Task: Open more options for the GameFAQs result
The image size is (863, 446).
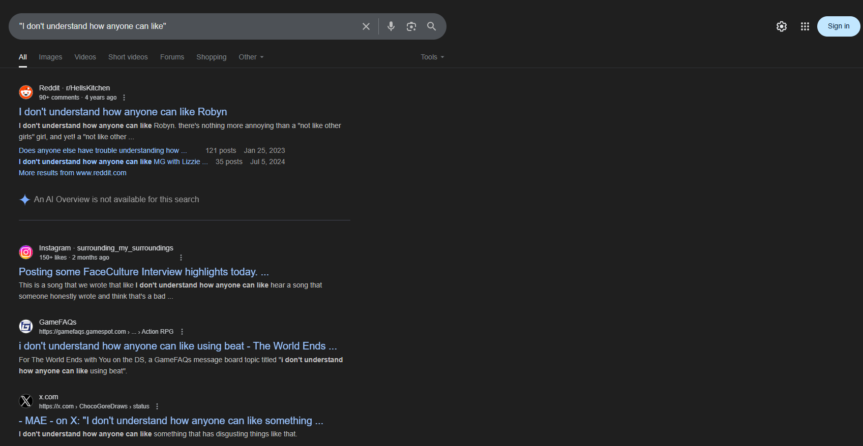Action: pos(182,332)
